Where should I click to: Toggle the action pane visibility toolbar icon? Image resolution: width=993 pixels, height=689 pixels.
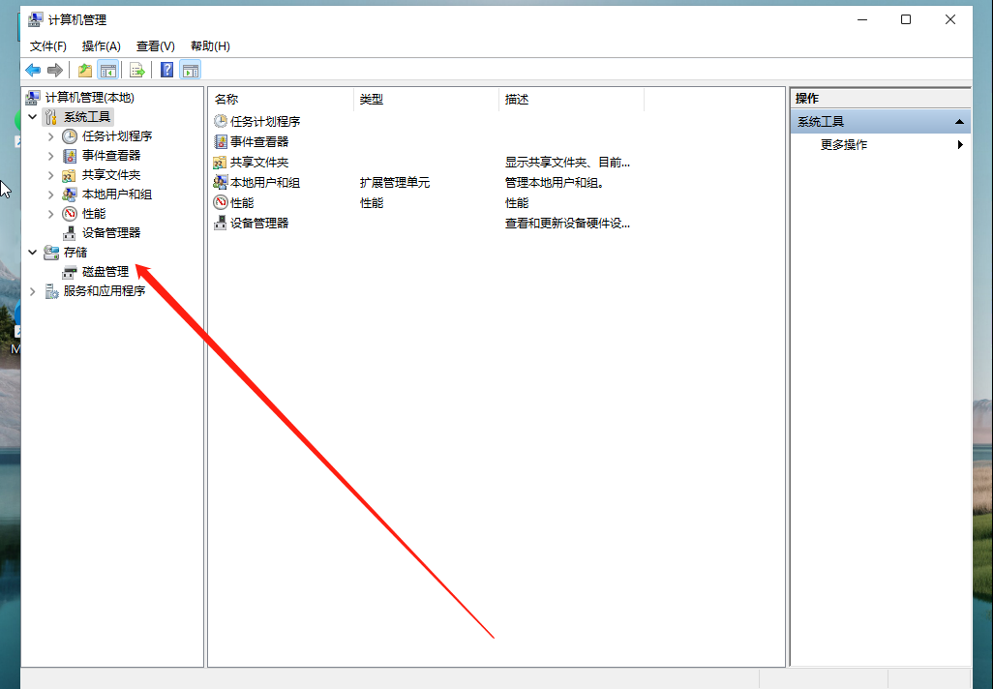(190, 69)
